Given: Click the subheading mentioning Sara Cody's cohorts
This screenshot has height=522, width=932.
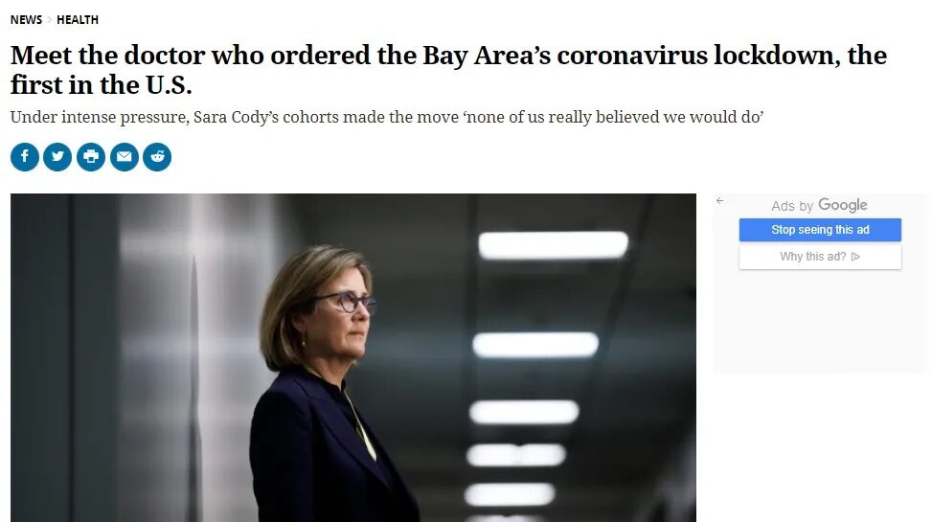Looking at the screenshot, I should 387,117.
